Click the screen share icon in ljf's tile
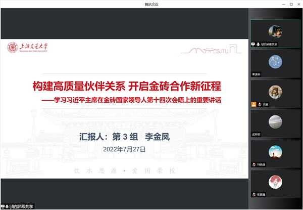This screenshot has width=303, height=210. pyautogui.click(x=254, y=45)
